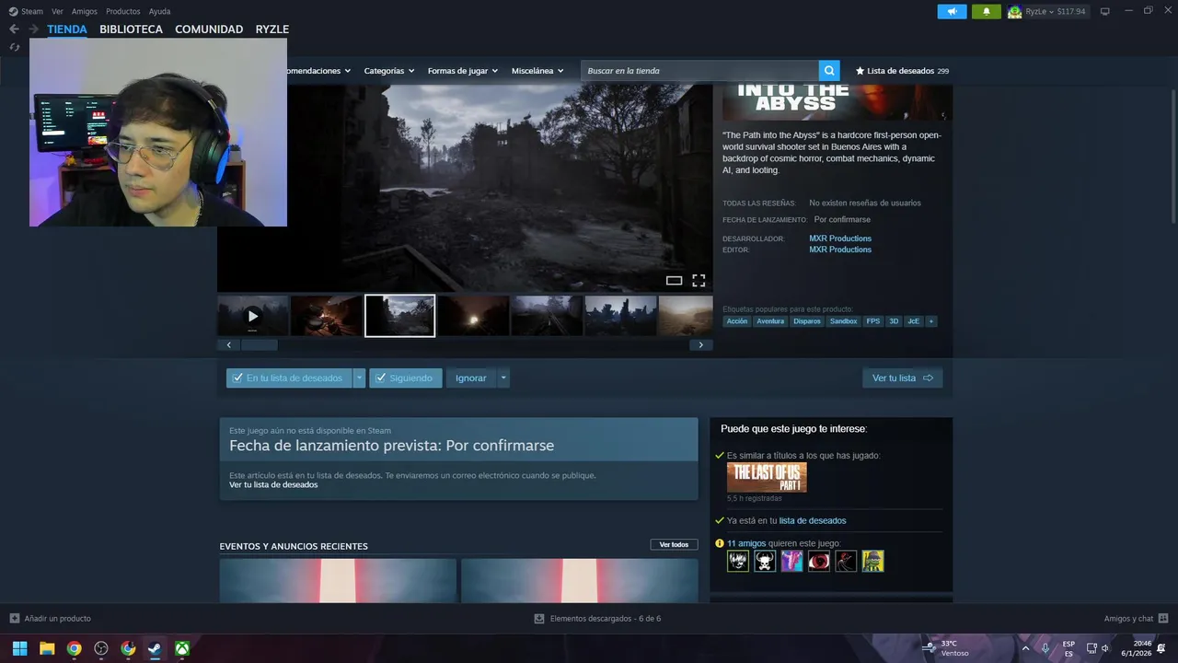Click the Steam taskbar icon
The width and height of the screenshot is (1178, 663).
click(x=155, y=648)
